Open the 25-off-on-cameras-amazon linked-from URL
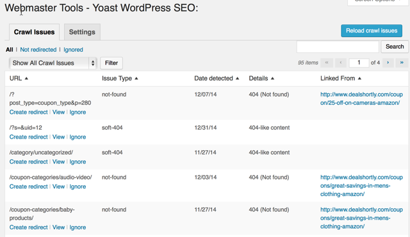The width and height of the screenshot is (410, 237). (x=361, y=98)
